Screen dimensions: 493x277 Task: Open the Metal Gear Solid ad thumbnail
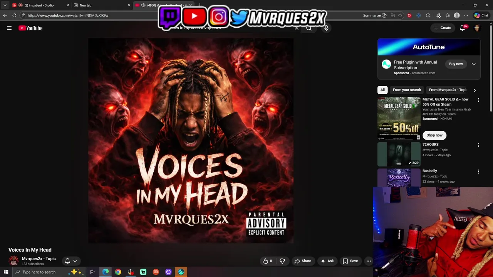[399, 118]
